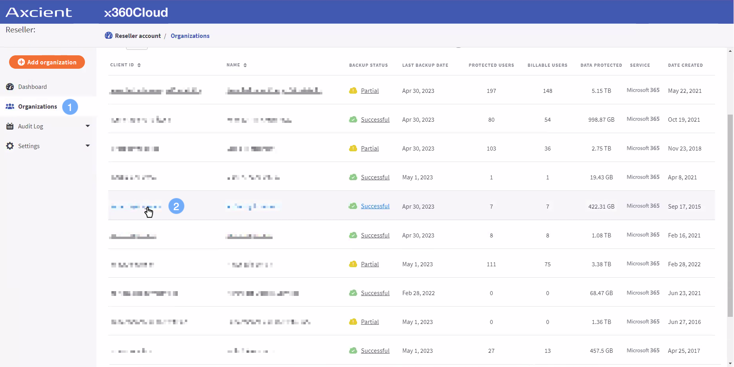Click the Reseller account breadcrumb link
734x367 pixels.
(138, 36)
